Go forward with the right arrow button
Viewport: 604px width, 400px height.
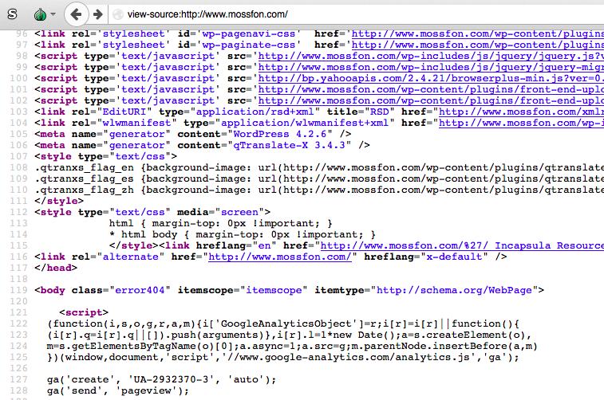pyautogui.click(x=98, y=14)
